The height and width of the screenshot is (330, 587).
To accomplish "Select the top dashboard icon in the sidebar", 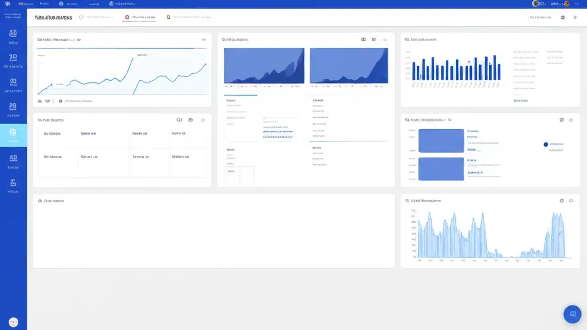I will click(13, 33).
